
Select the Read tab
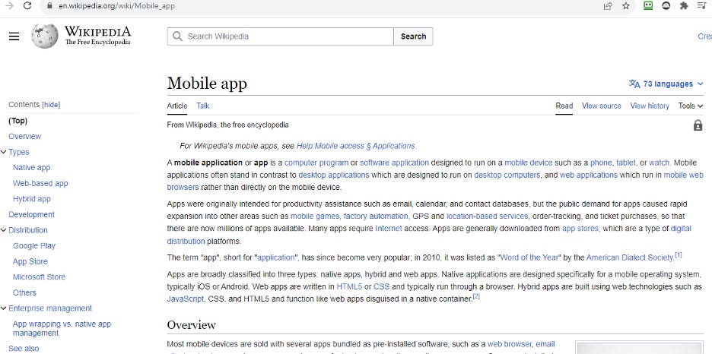tap(564, 106)
